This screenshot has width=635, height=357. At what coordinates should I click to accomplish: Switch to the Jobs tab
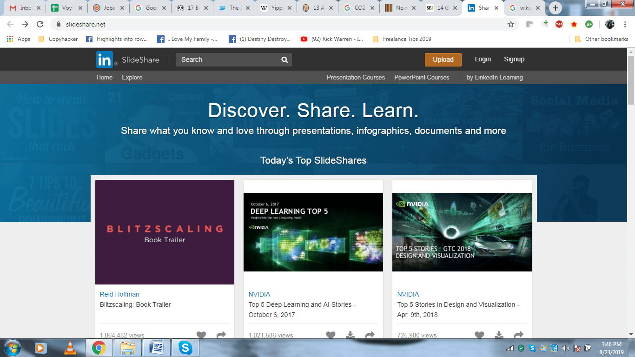point(108,8)
